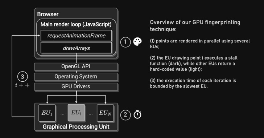Select the OpenGL API layer bar
The width and height of the screenshot is (264, 138).
pyautogui.click(x=76, y=66)
